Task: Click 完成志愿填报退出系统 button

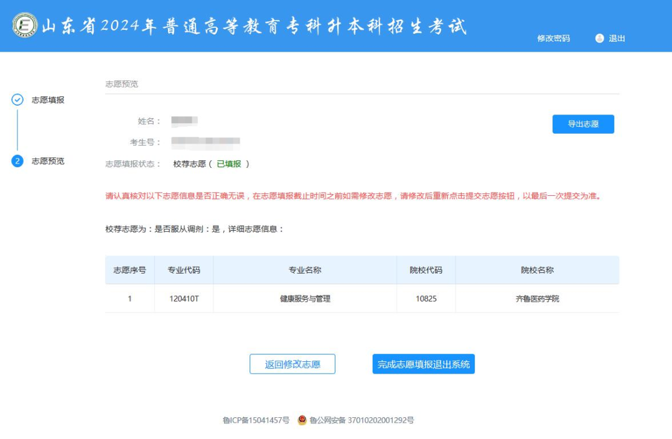Action: pyautogui.click(x=423, y=364)
